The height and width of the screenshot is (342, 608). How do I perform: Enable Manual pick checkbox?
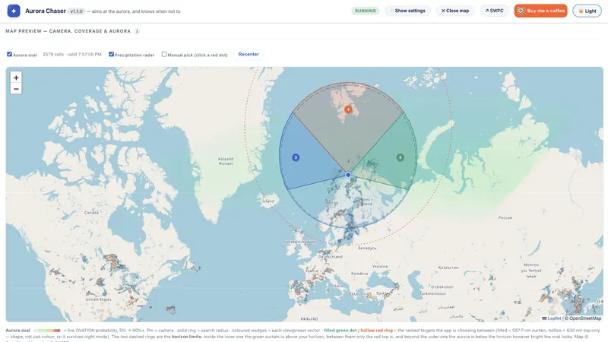[x=164, y=54]
